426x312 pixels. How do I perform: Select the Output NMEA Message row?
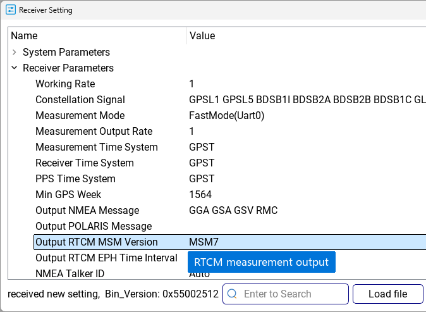[230, 210]
